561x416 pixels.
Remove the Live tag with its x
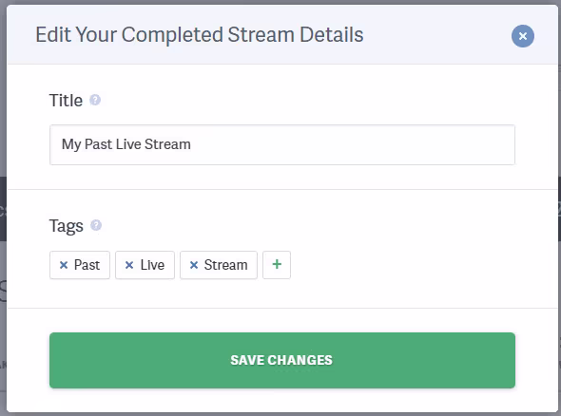(129, 265)
